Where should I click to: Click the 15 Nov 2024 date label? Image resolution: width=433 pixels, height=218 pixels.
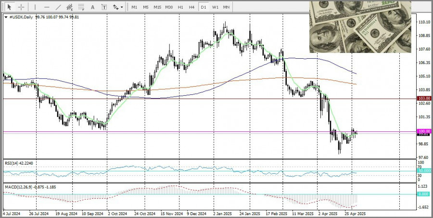click(x=172, y=214)
